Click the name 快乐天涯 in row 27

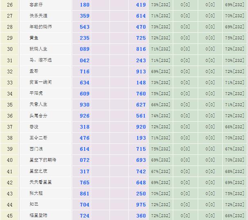pos(39,16)
